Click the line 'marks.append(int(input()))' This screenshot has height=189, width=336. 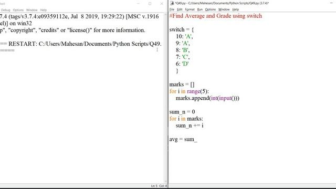[207, 98]
